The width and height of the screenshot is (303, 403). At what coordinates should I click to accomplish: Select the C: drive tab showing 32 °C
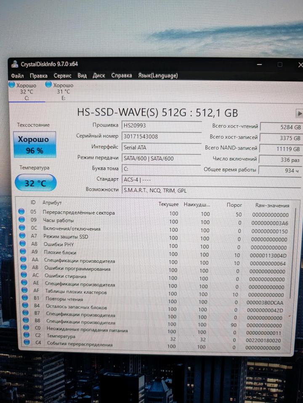pyautogui.click(x=27, y=91)
